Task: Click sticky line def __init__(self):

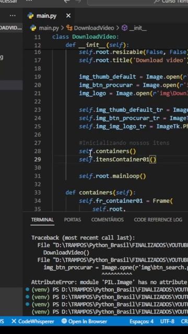Action: click(x=97, y=45)
